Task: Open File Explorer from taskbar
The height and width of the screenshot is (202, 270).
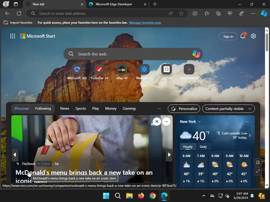Action: [129, 196]
